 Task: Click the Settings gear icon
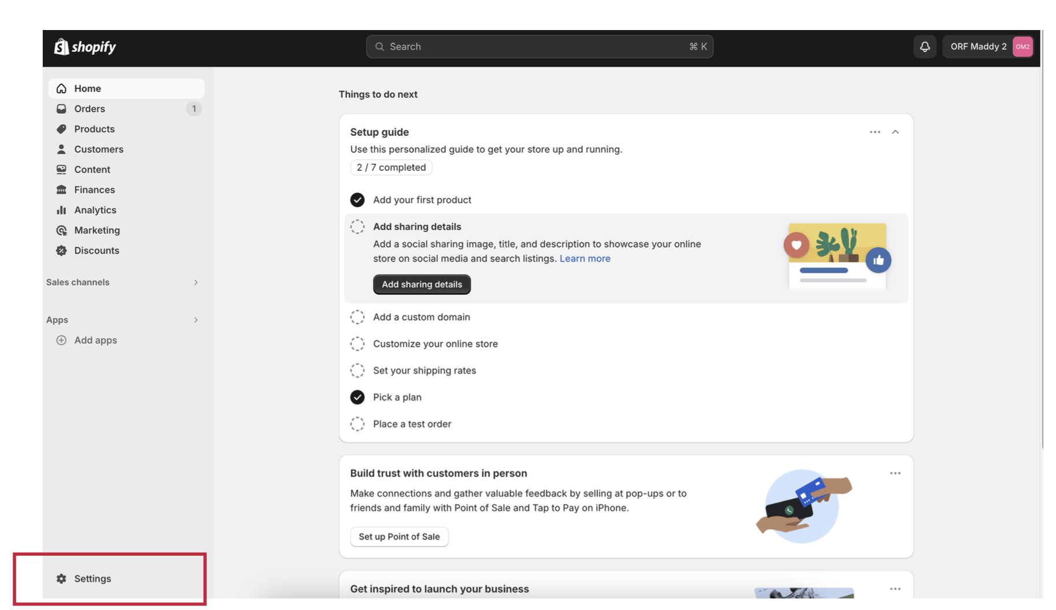(61, 578)
